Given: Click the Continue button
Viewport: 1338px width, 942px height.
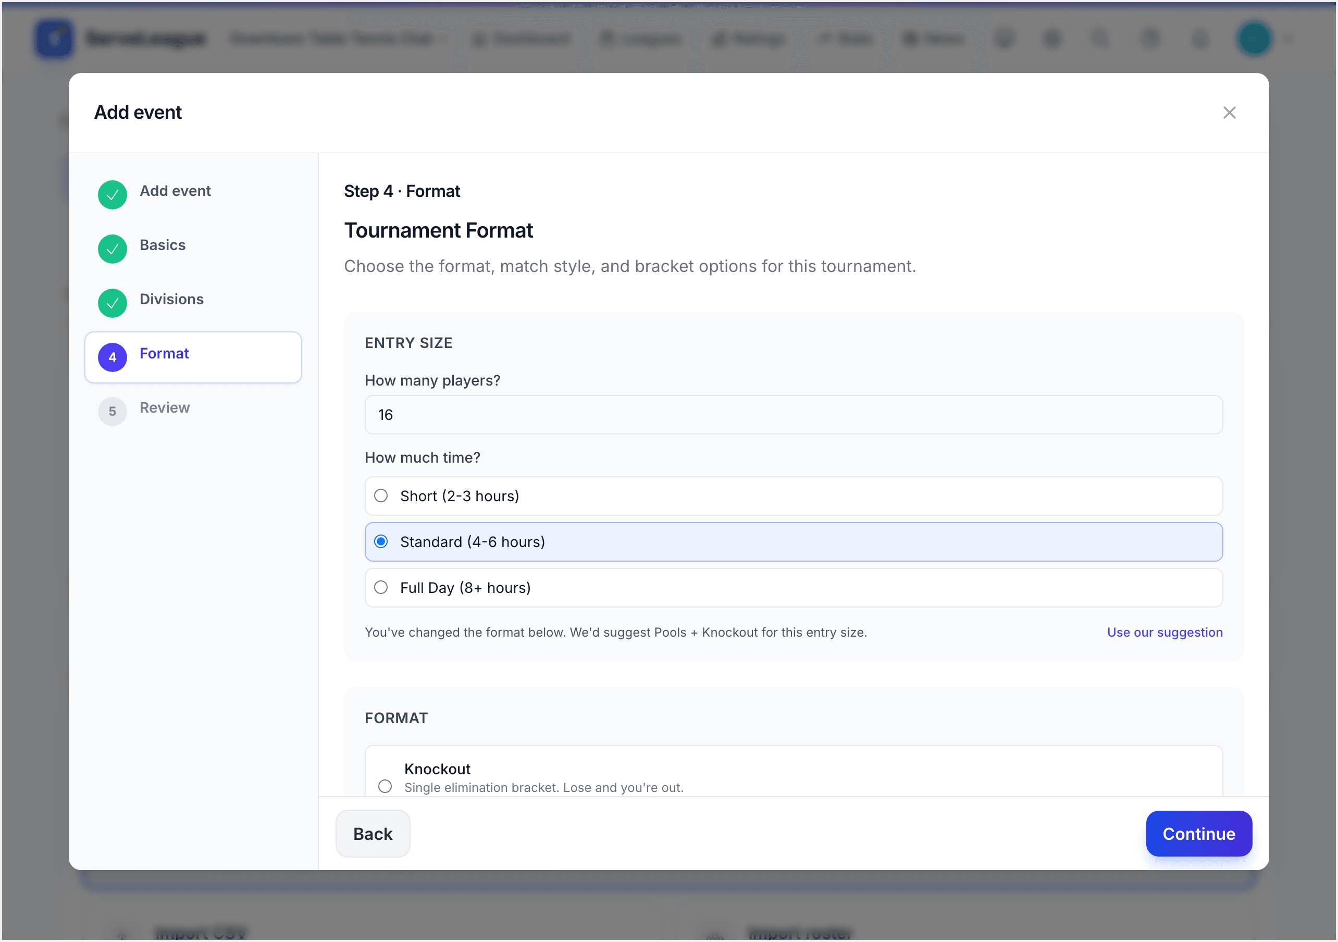Looking at the screenshot, I should (x=1198, y=834).
